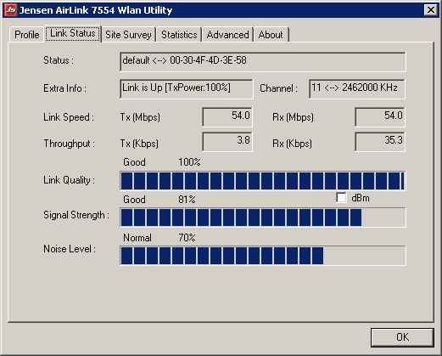Image resolution: width=442 pixels, height=356 pixels.
Task: Click the OK button
Action: click(402, 337)
